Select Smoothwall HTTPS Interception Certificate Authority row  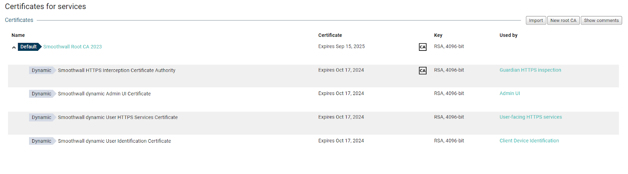coord(117,70)
